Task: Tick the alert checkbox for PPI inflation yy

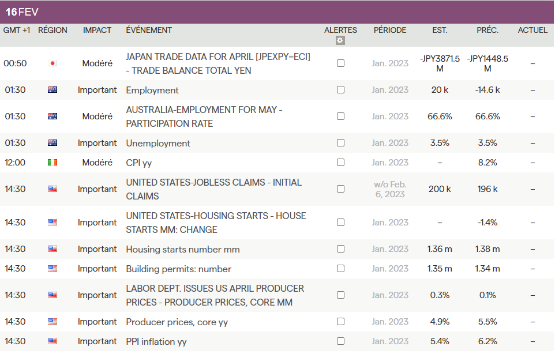Action: [340, 341]
